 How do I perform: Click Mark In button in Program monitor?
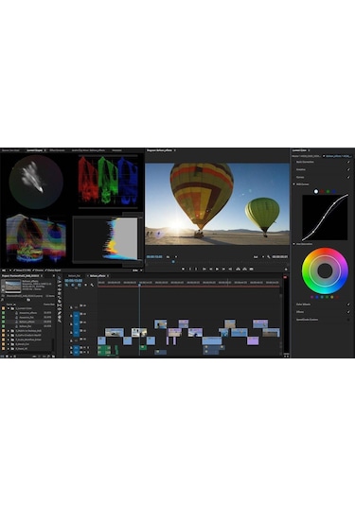point(190,269)
